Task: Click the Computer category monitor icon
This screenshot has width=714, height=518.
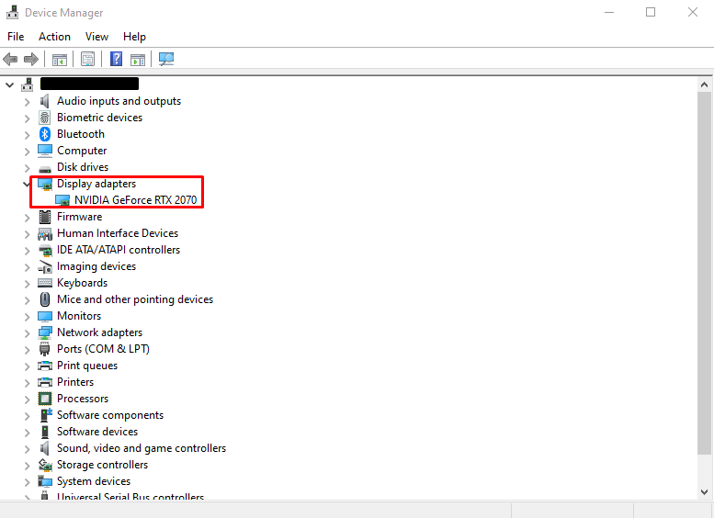Action: tap(45, 151)
